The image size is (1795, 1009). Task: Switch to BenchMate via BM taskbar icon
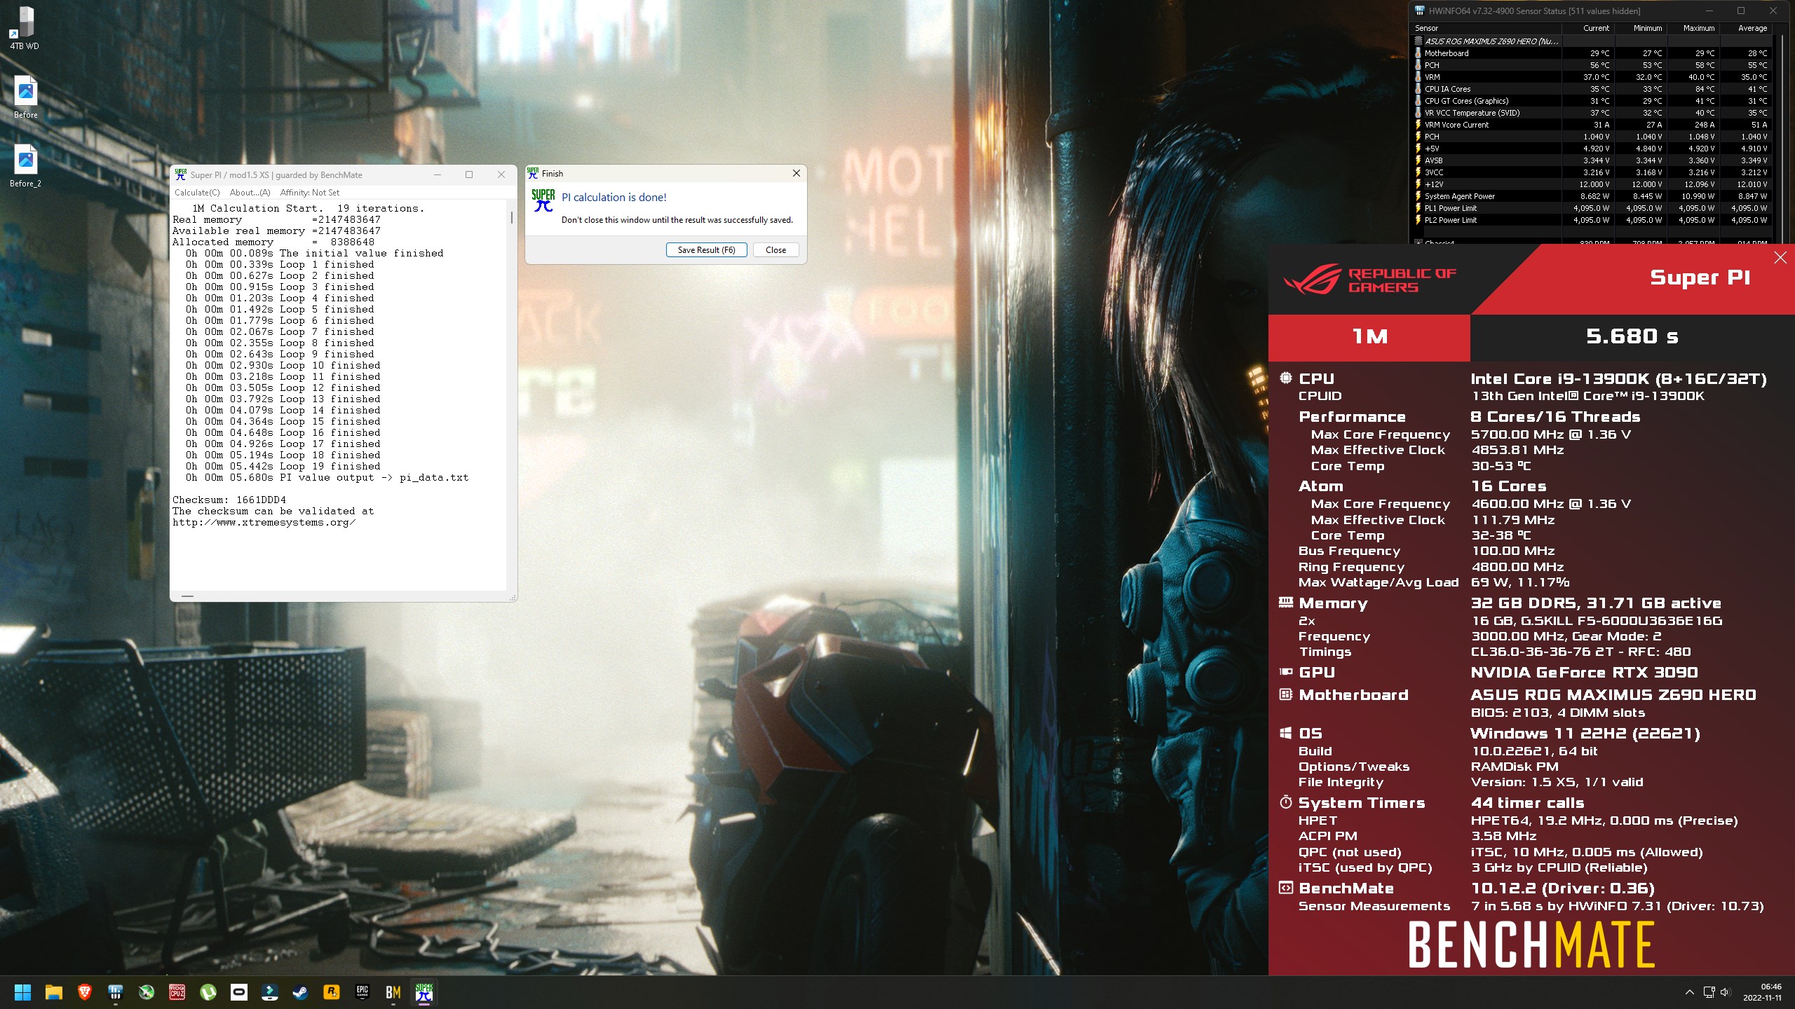[x=393, y=992]
